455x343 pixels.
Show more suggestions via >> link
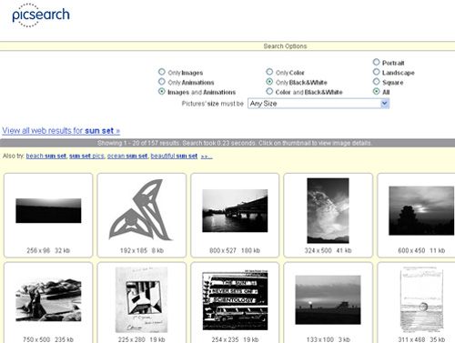coord(207,156)
